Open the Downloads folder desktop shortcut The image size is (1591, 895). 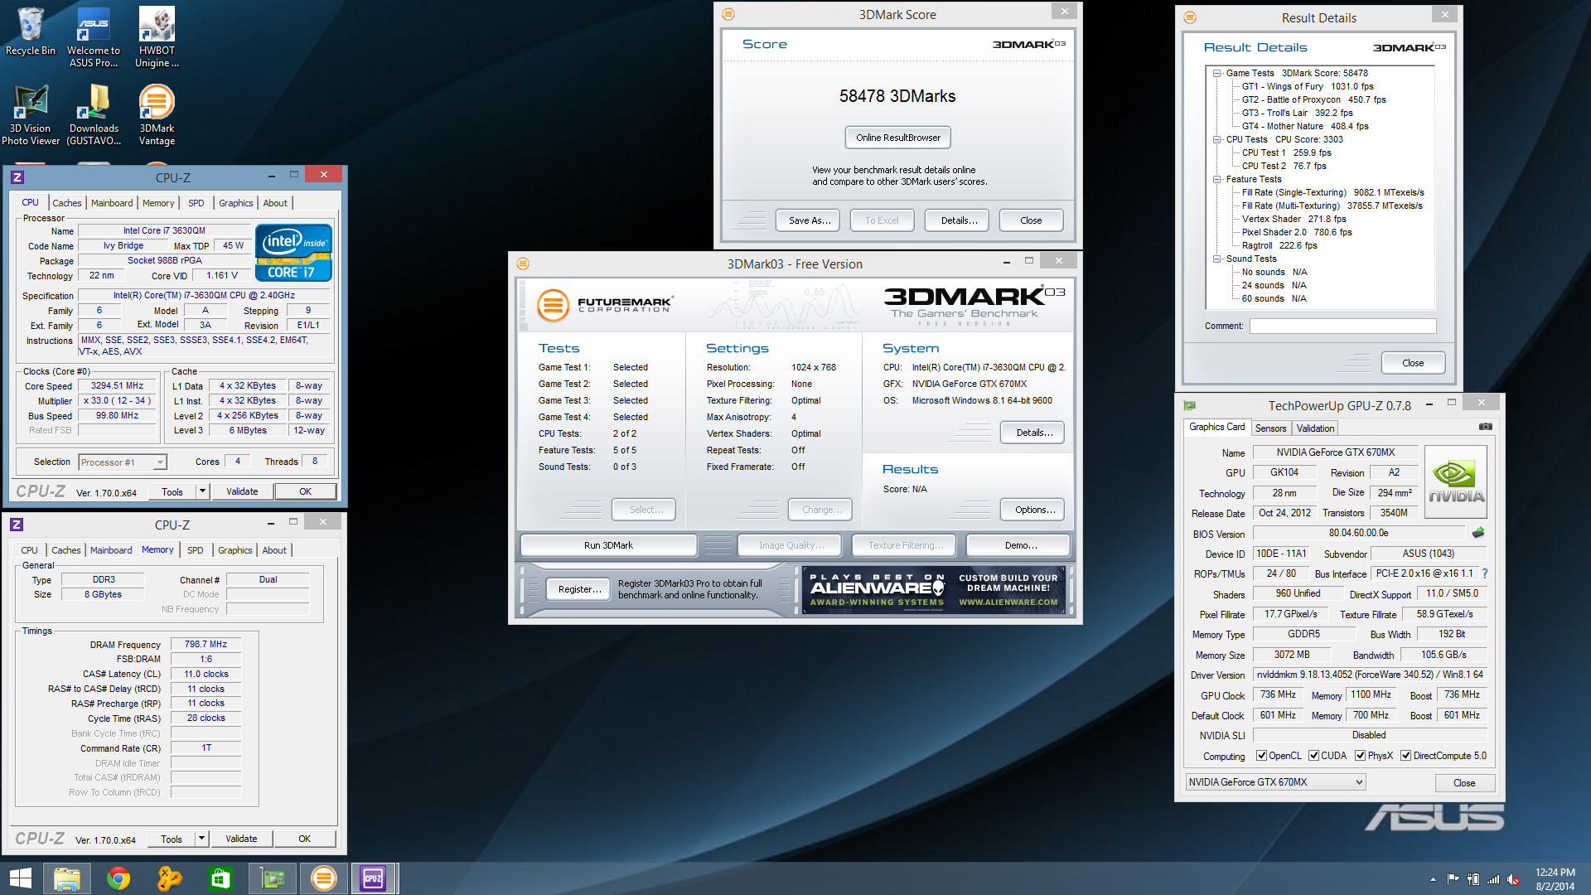click(x=94, y=115)
